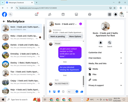The height and width of the screenshot is (102, 128).
Task: Go back in browser history
Action: (x=3, y=8)
